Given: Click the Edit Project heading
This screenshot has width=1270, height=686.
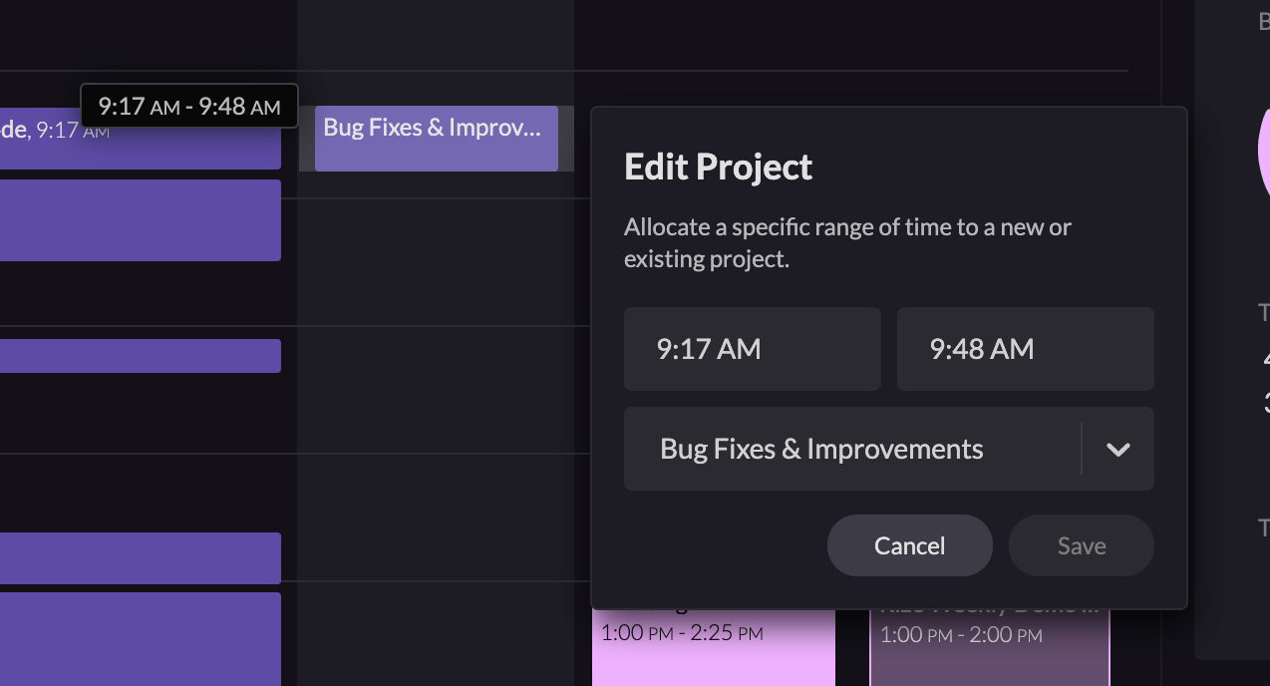Looking at the screenshot, I should [718, 167].
